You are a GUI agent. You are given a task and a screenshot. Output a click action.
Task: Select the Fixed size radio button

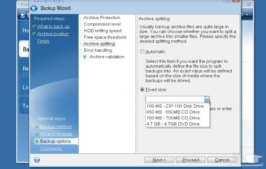142,90
